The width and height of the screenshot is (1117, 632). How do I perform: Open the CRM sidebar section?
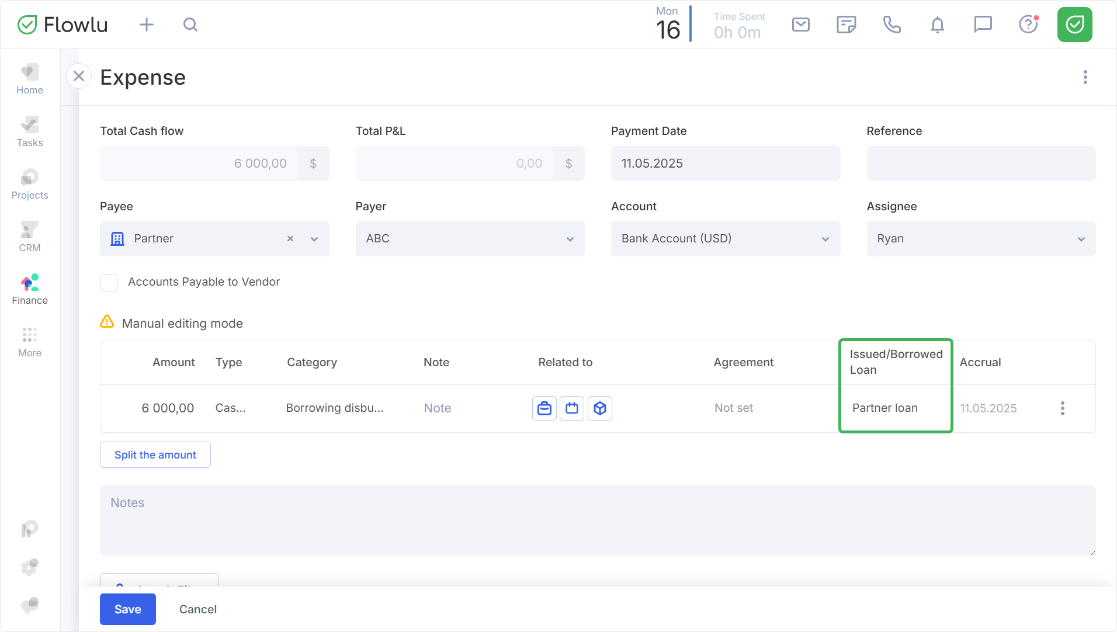30,237
